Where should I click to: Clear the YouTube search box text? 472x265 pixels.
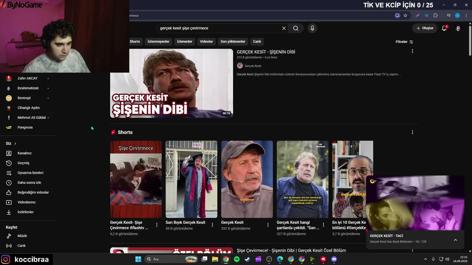pyautogui.click(x=284, y=28)
